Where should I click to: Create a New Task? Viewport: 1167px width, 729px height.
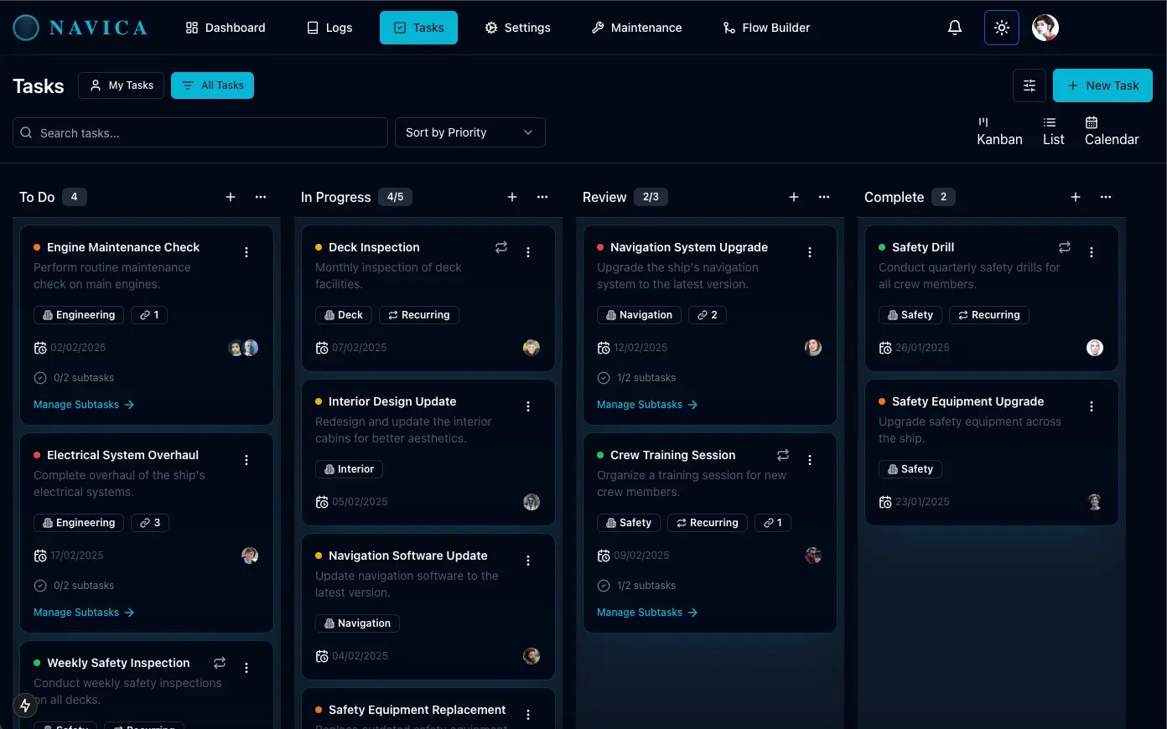pos(1102,85)
